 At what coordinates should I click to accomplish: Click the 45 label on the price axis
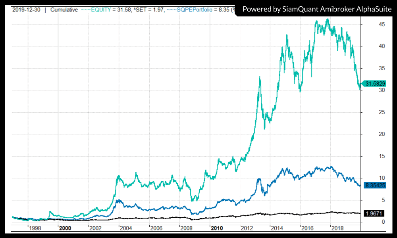(371, 24)
